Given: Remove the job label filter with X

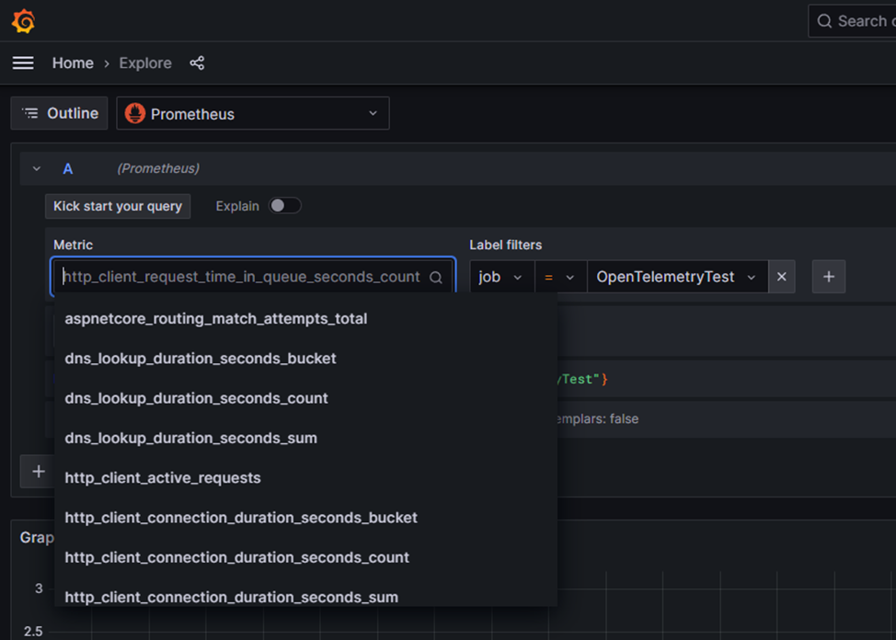Looking at the screenshot, I should tap(782, 277).
